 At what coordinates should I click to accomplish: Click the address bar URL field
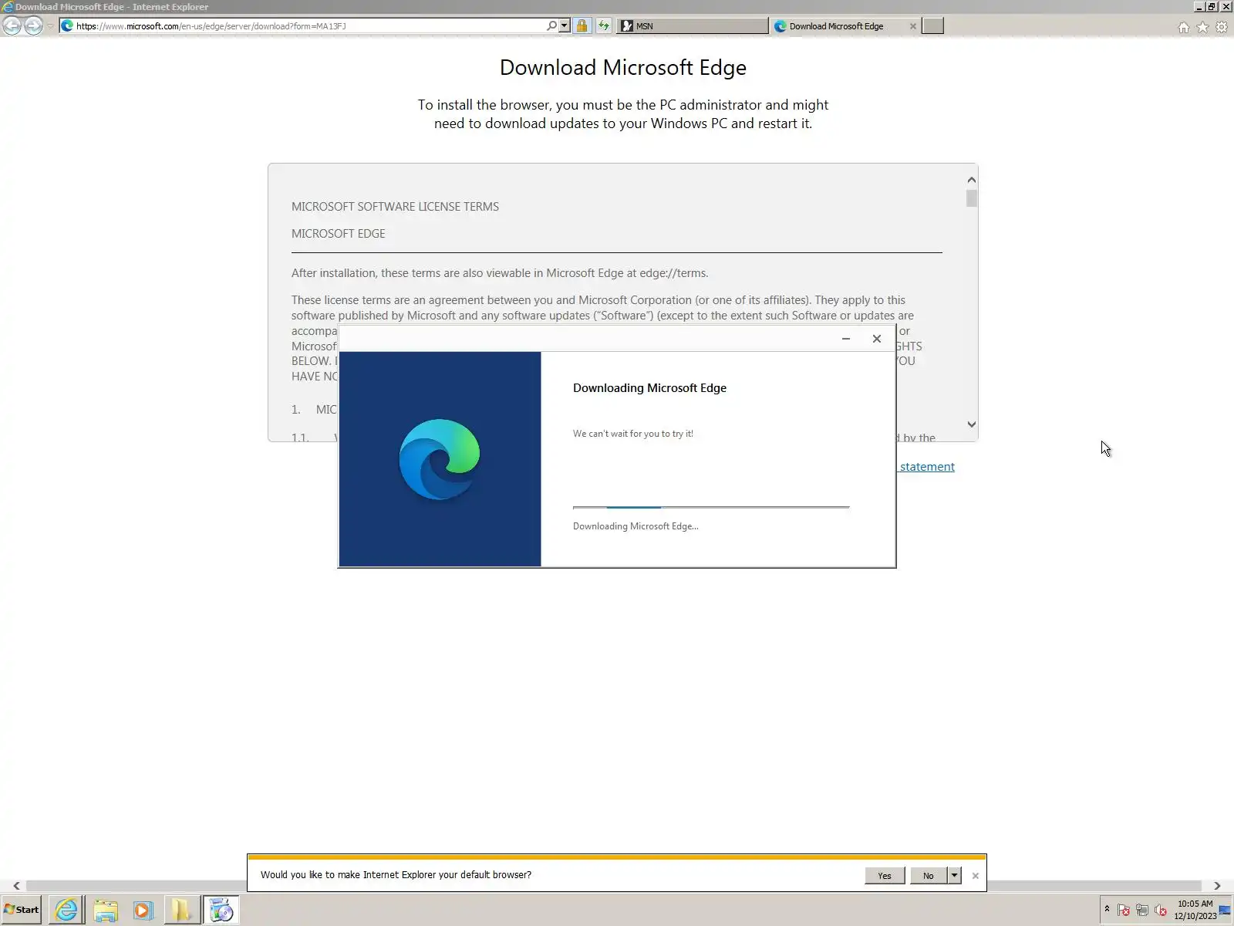pyautogui.click(x=308, y=25)
